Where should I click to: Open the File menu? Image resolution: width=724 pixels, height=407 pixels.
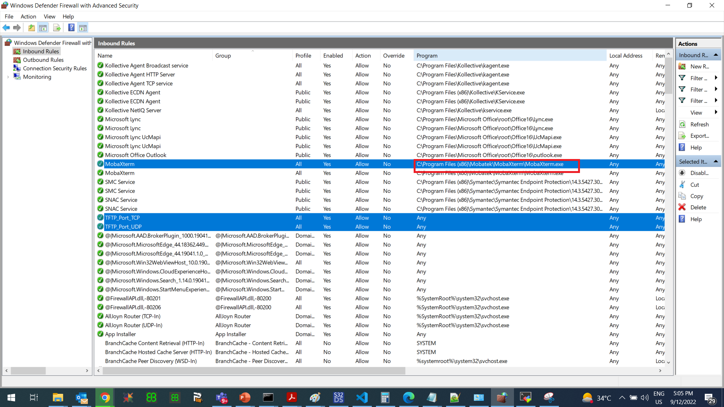pos(9,17)
